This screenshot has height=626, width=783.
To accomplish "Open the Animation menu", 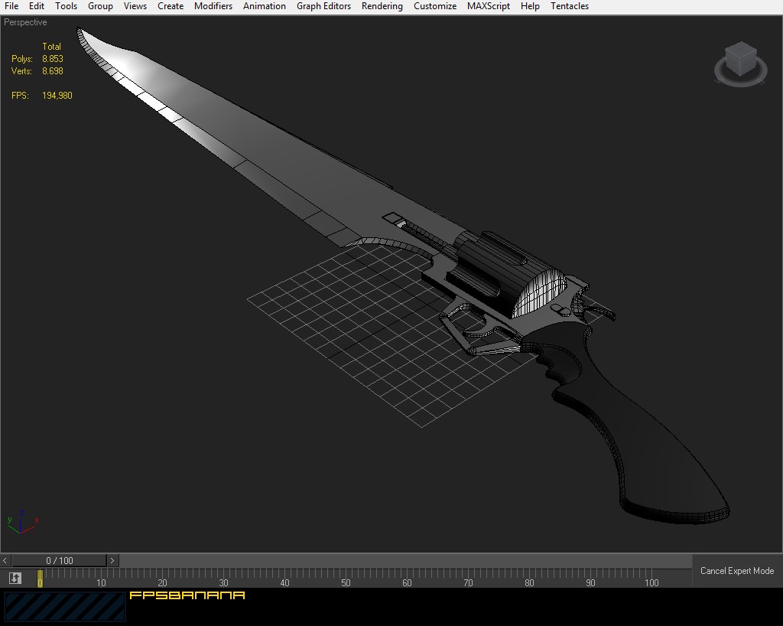I will tap(264, 6).
